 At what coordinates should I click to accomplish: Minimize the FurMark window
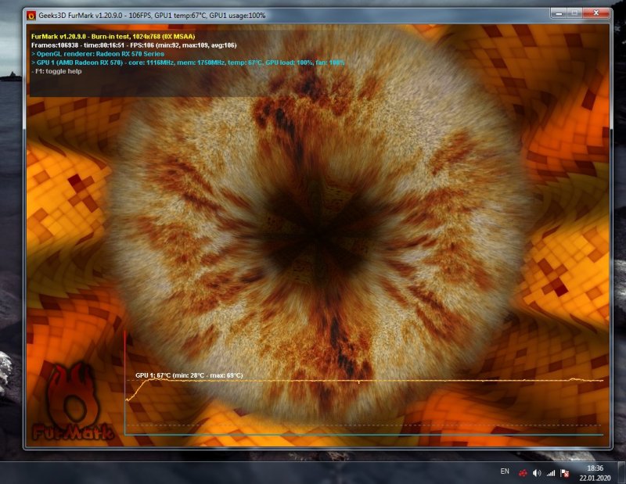[557, 13]
